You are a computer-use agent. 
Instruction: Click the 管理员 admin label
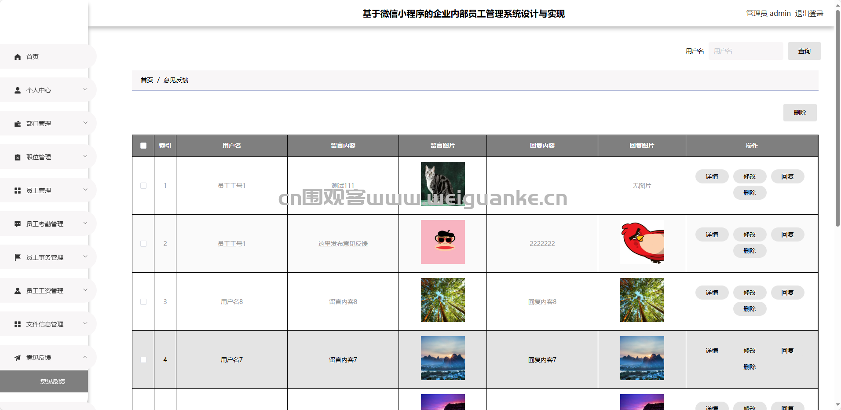pos(768,14)
